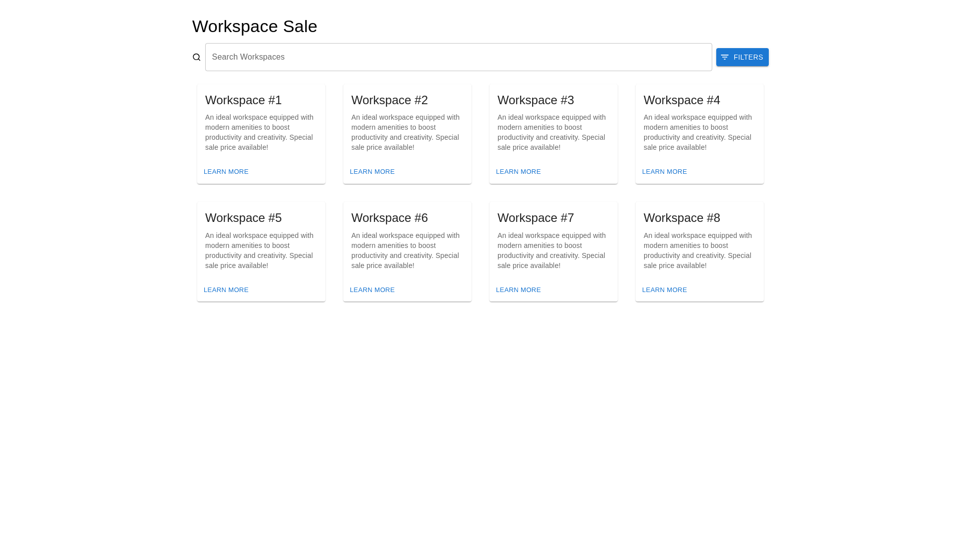This screenshot has width=961, height=541.
Task: Select Learn More on Workspace #8
Action: [664, 290]
